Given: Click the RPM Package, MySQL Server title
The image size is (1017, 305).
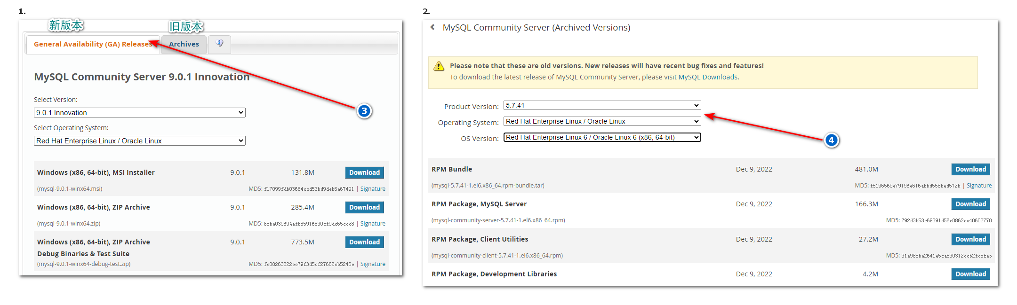Looking at the screenshot, I should [x=479, y=204].
